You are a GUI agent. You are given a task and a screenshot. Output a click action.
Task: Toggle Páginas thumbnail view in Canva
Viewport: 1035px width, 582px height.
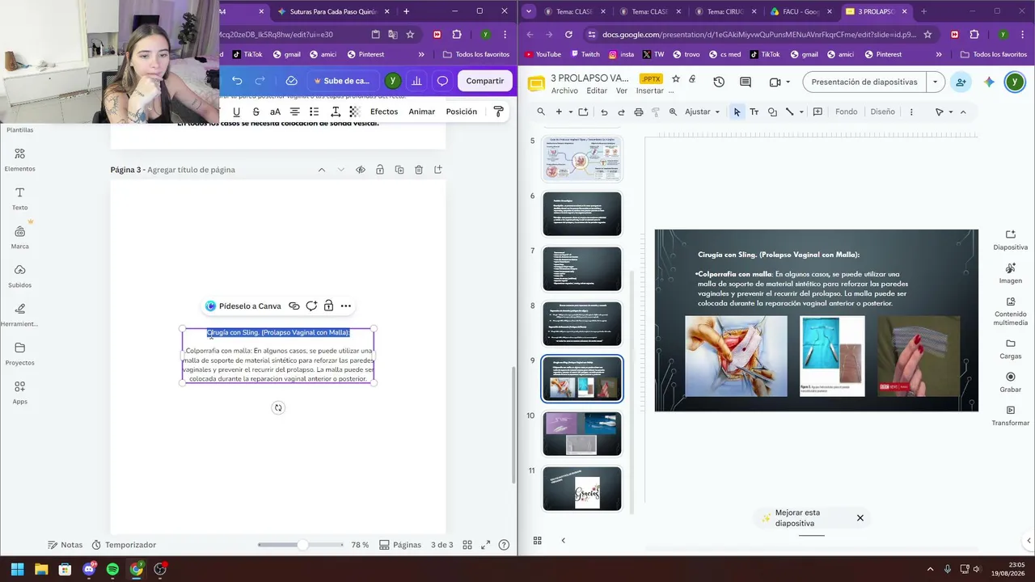tap(400, 545)
